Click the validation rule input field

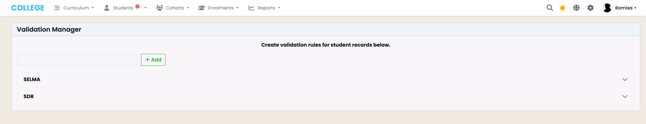point(79,60)
